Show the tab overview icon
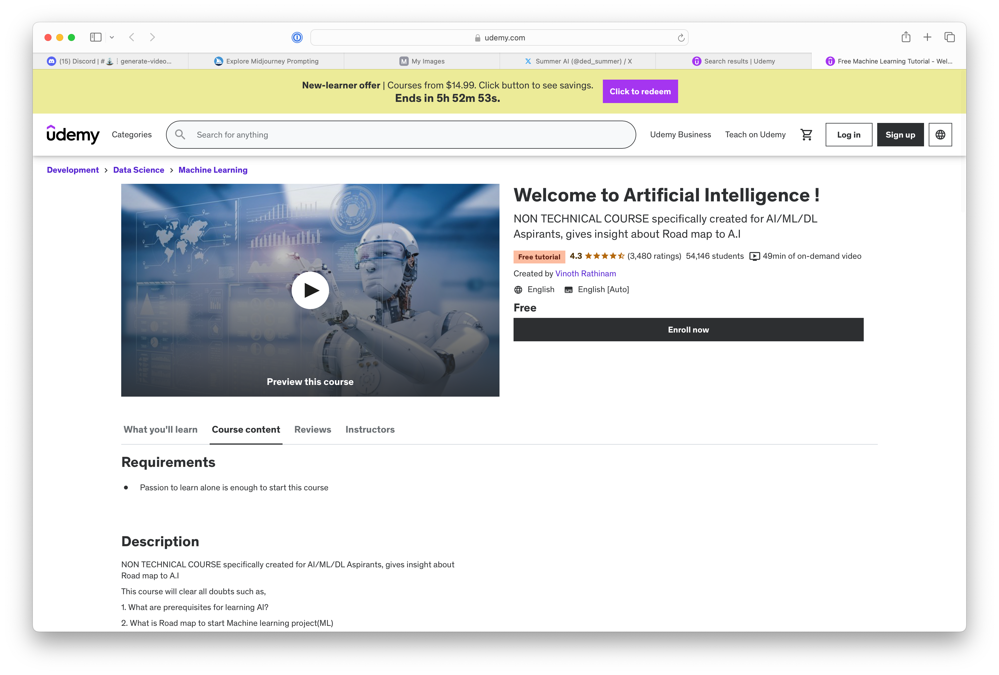Image resolution: width=999 pixels, height=675 pixels. tap(949, 37)
